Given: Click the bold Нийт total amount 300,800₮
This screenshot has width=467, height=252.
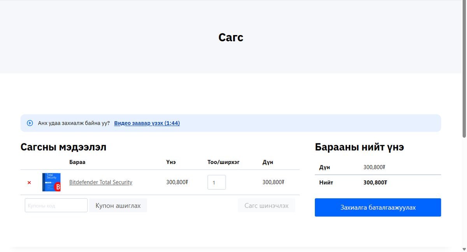Looking at the screenshot, I should pyautogui.click(x=375, y=182).
